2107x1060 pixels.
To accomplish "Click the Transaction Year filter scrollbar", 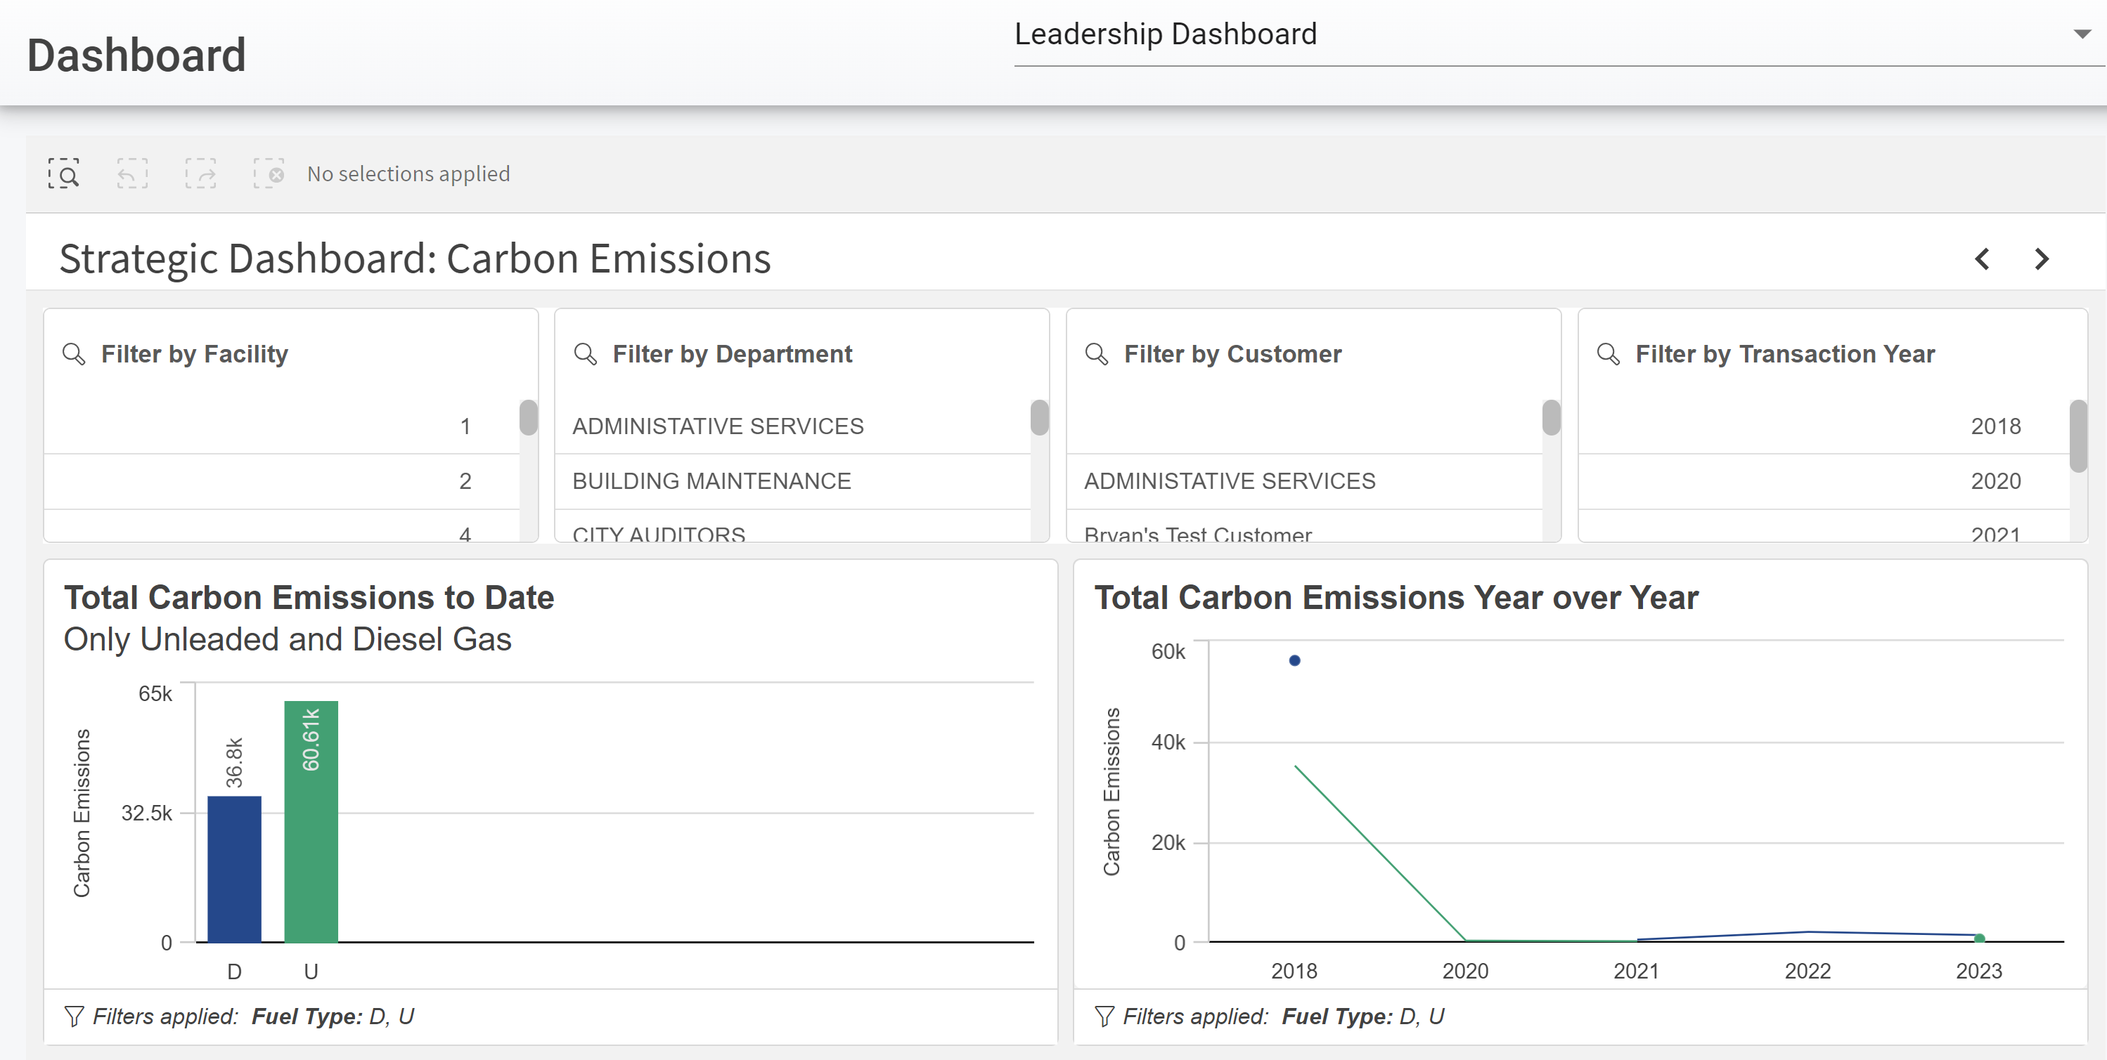I will [2077, 436].
